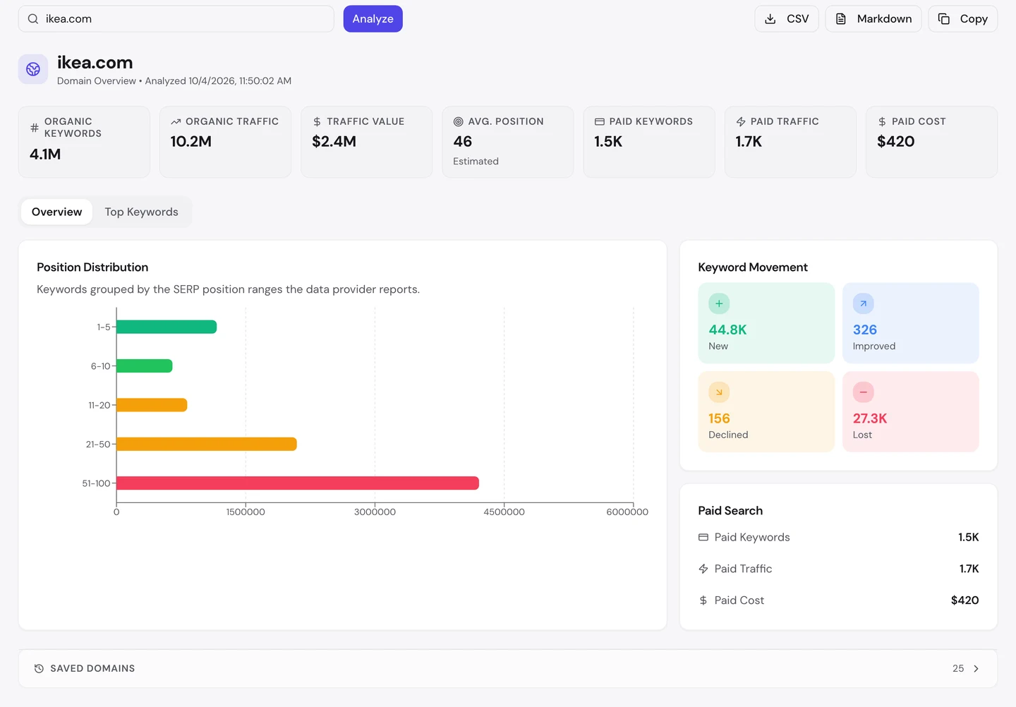Viewport: 1016px width, 707px height.
Task: Click the CSV download icon
Action: coord(770,19)
